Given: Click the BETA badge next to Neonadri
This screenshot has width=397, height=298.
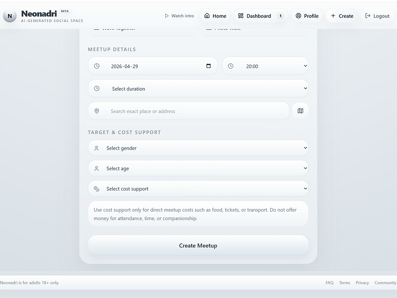Looking at the screenshot, I should coord(65,11).
